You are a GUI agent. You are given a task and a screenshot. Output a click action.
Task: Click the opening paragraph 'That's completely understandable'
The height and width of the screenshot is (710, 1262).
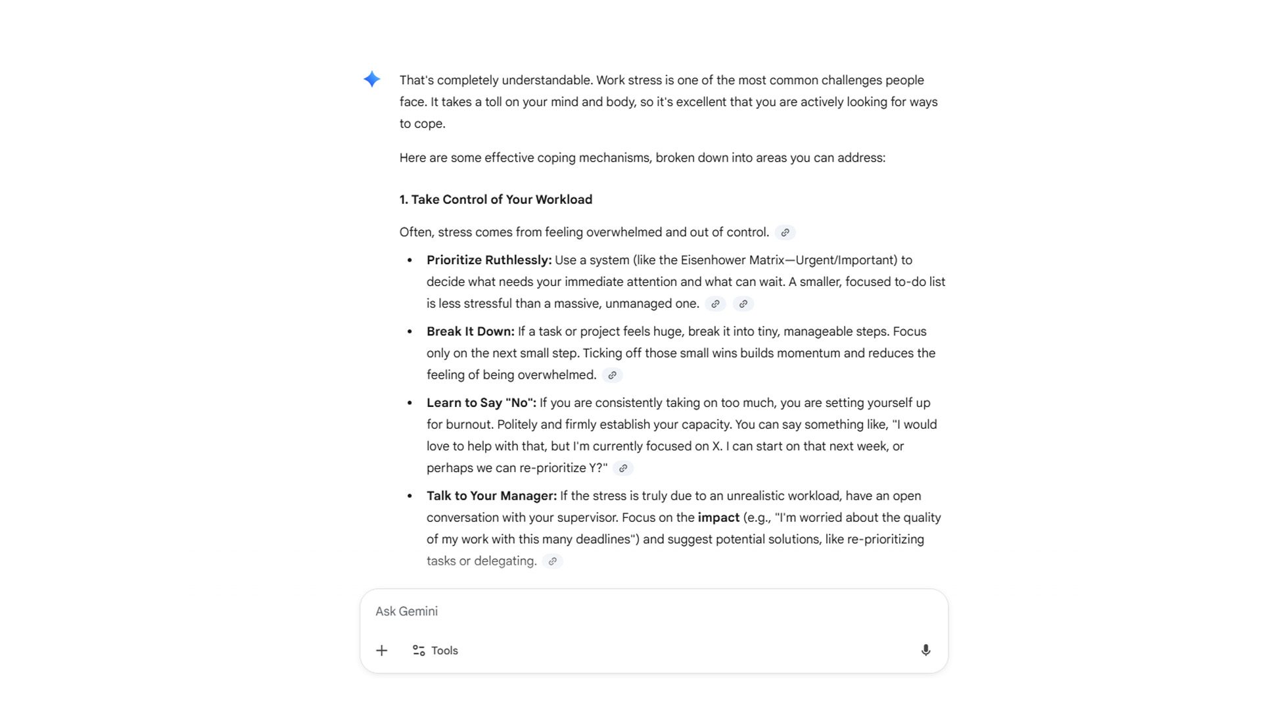pyautogui.click(x=668, y=102)
